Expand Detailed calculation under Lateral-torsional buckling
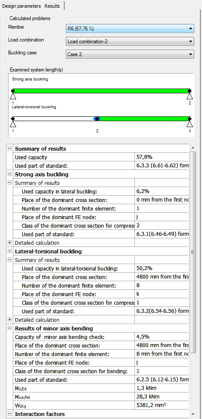This screenshot has height=419, width=202. coord(10,320)
